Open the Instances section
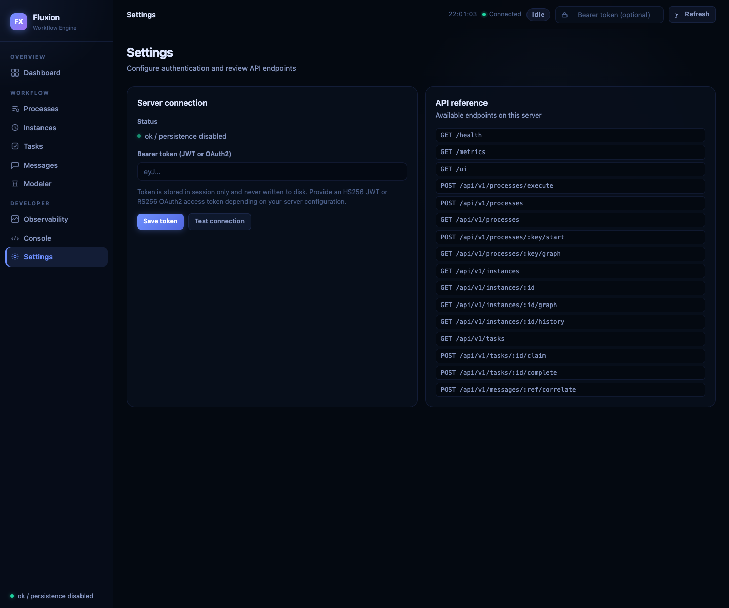Screen dimensions: 729x608 (57, 128)
